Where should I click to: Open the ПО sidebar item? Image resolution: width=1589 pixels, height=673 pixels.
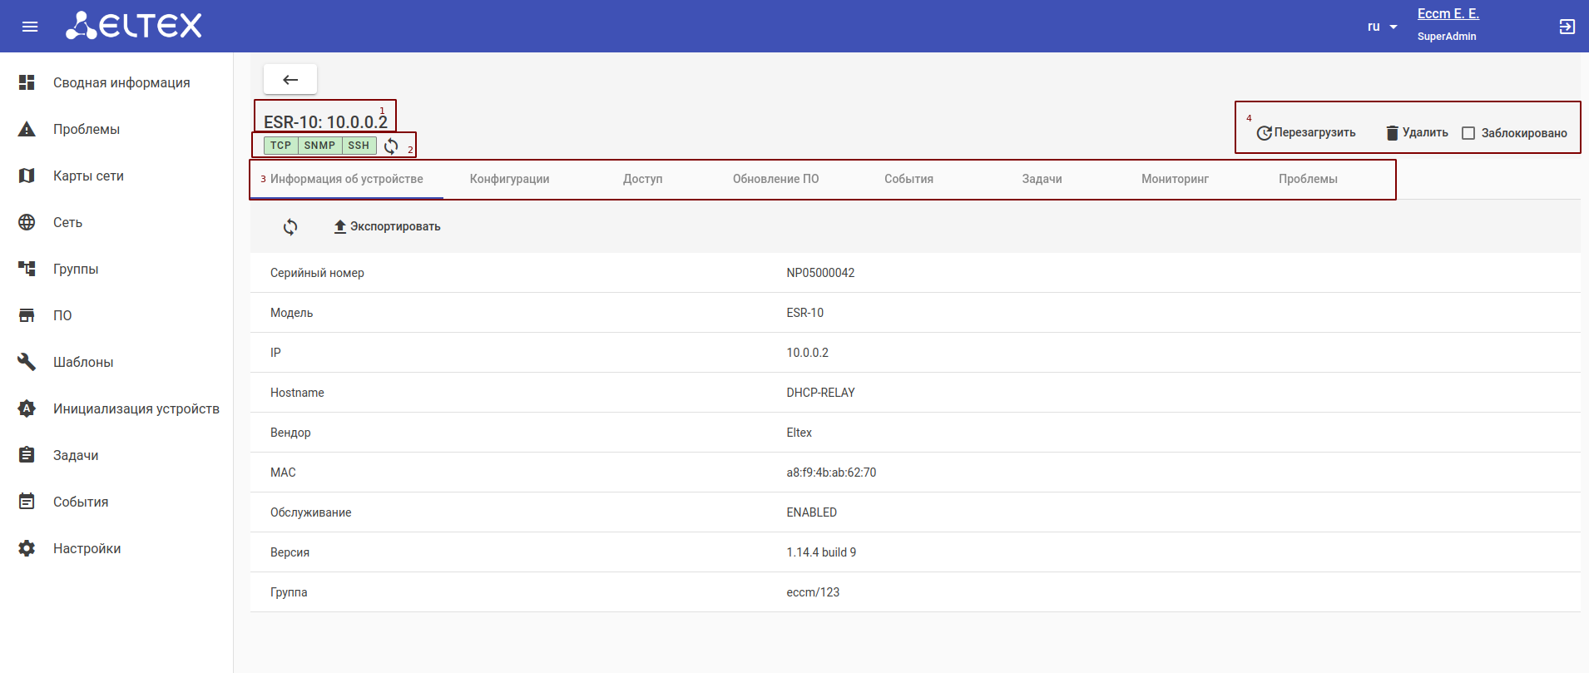(62, 315)
